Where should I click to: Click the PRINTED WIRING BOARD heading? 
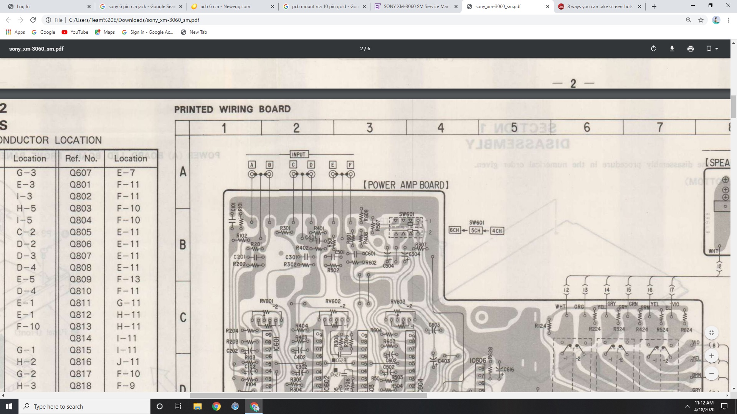click(x=232, y=109)
